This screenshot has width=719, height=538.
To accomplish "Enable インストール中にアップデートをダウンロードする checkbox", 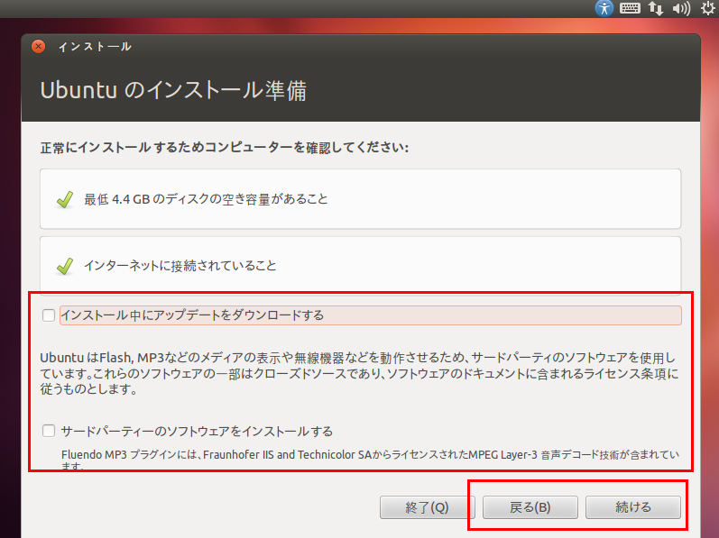I will click(49, 315).
